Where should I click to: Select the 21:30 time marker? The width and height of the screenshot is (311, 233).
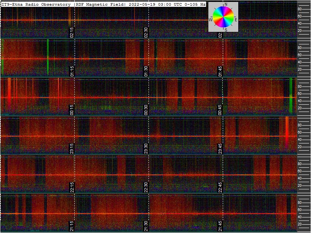[146, 226]
